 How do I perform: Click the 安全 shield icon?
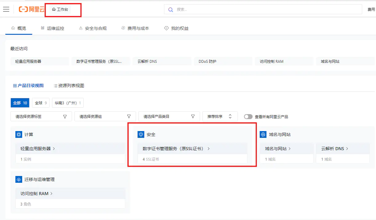point(141,134)
